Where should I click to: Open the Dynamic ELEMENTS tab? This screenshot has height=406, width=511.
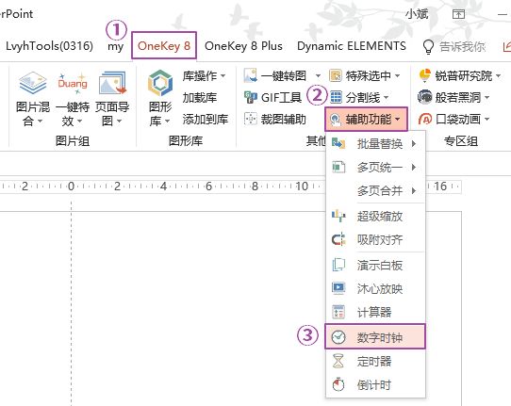(352, 45)
